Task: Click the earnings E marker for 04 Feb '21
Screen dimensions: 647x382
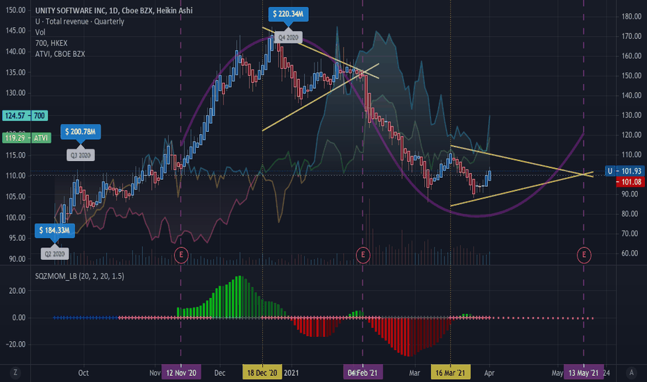Action: pyautogui.click(x=362, y=255)
